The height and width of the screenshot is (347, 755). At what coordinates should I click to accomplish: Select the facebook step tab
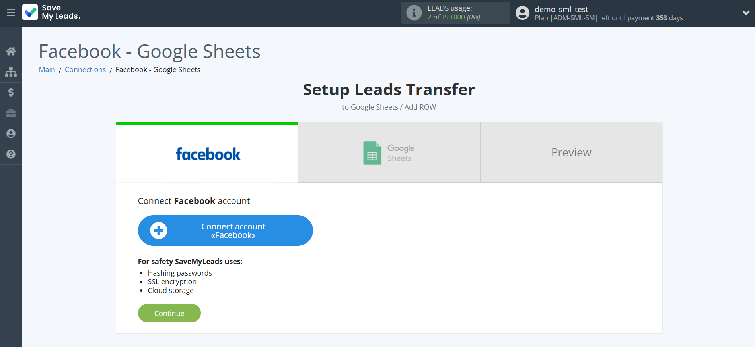(207, 154)
